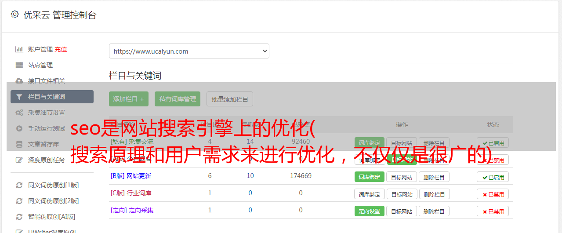Click the 174669 value in 网站更新 row
The width and height of the screenshot is (562, 233).
point(301,176)
